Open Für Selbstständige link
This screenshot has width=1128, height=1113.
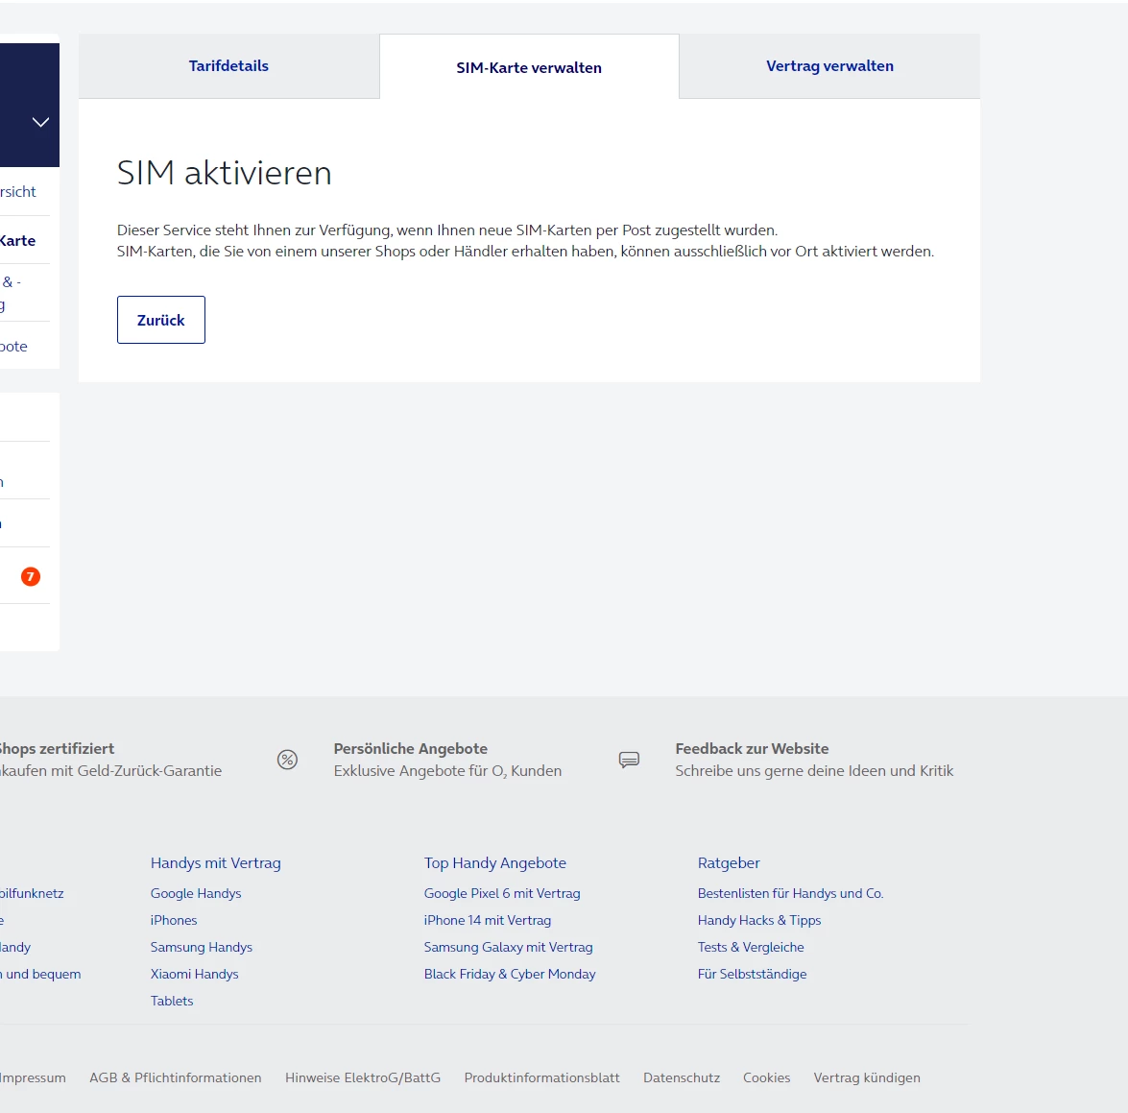(x=753, y=974)
